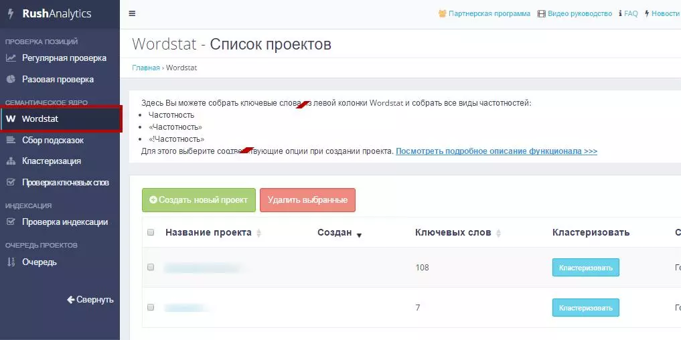This screenshot has width=681, height=340.
Task: Click the W icon beside Wordstat
Action: 11,118
